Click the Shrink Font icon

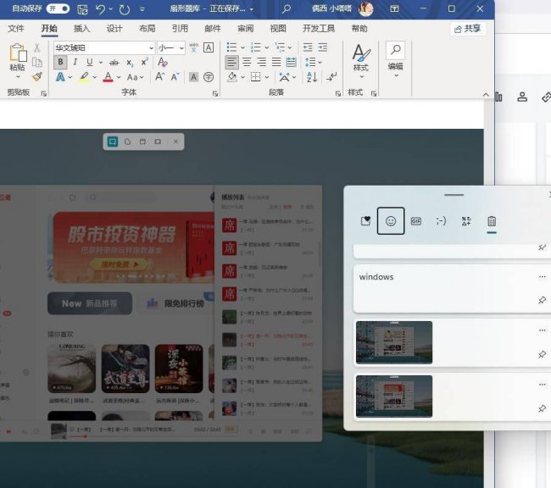(x=175, y=76)
